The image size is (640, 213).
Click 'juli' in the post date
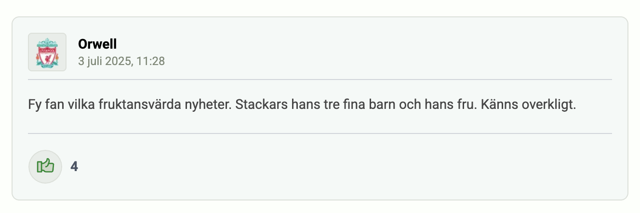(95, 61)
